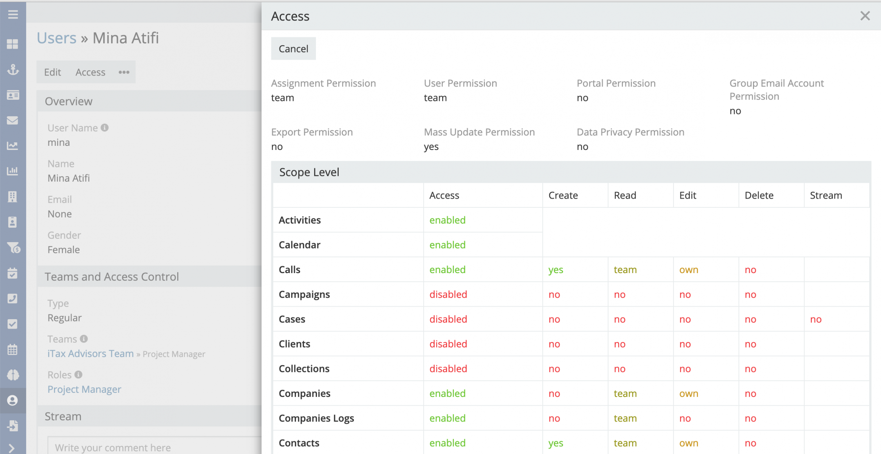Open the calendar grid icon in the sidebar

click(x=12, y=349)
